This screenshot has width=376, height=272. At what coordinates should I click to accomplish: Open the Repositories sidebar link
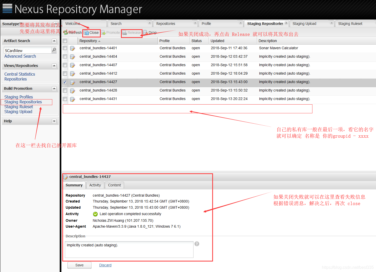16,79
